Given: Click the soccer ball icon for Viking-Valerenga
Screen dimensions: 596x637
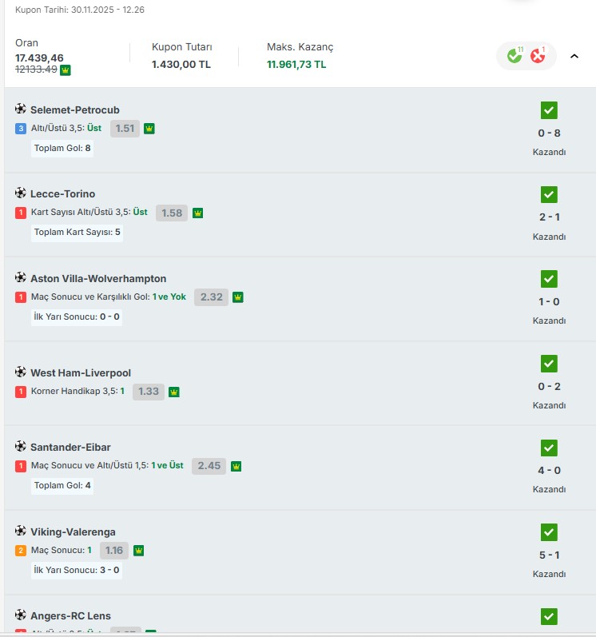Looking at the screenshot, I should pyautogui.click(x=21, y=531).
